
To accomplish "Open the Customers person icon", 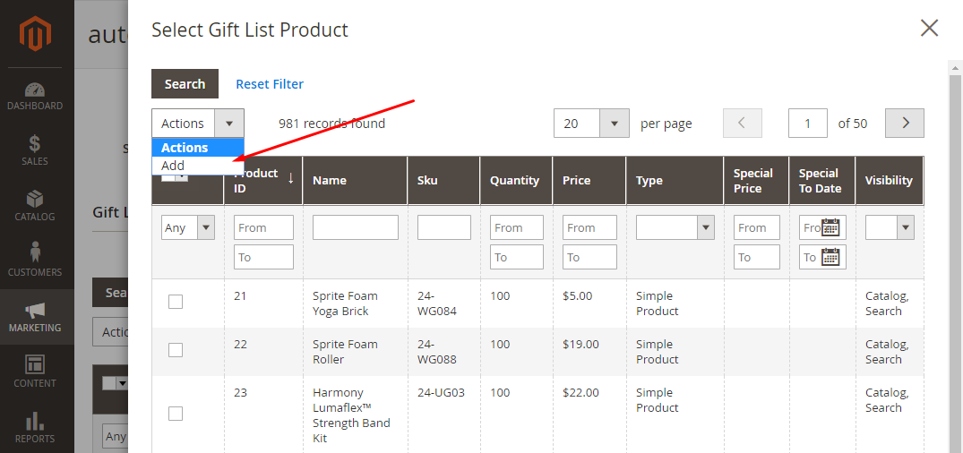I will click(x=35, y=253).
